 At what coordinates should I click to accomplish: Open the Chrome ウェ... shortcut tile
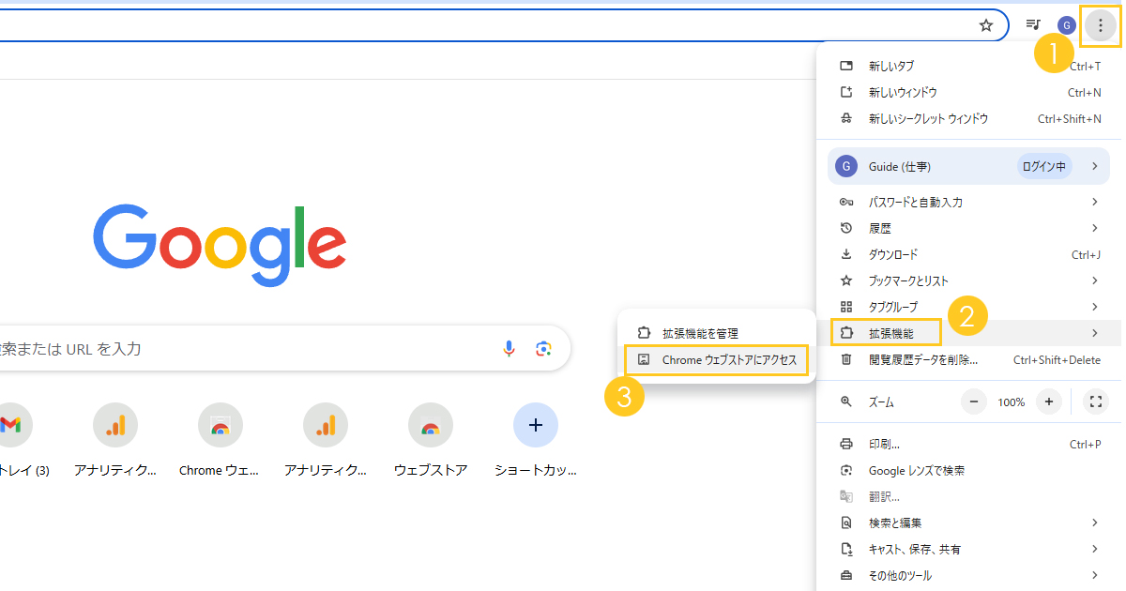[220, 441]
